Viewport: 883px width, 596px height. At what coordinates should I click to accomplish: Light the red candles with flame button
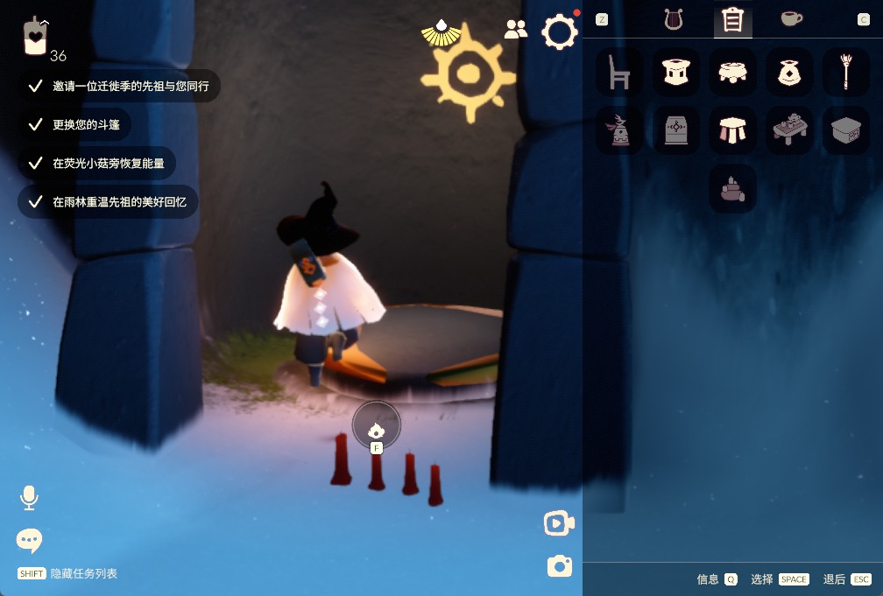tap(376, 425)
